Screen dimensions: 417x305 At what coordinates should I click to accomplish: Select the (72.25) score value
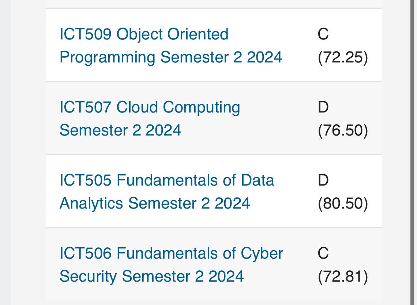pyautogui.click(x=343, y=57)
